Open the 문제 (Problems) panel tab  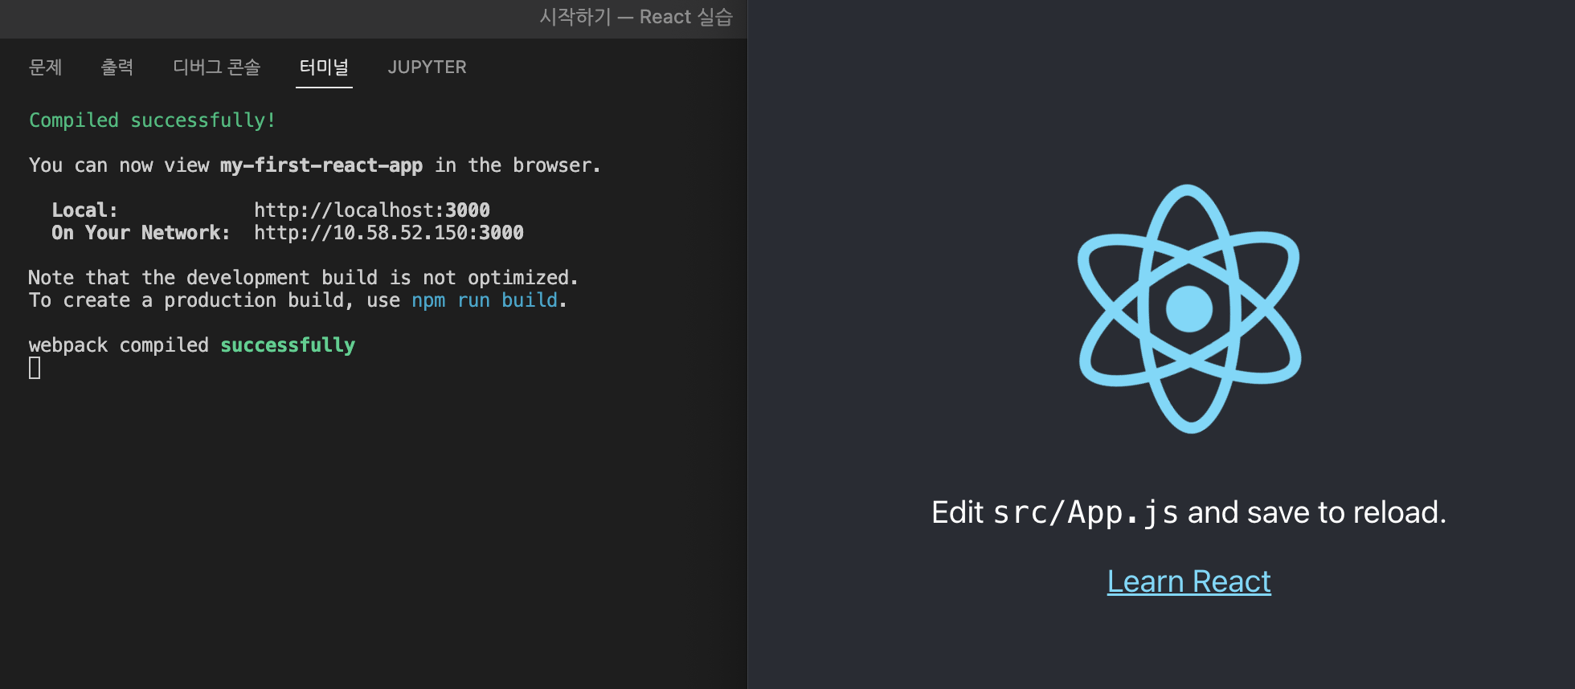coord(46,67)
